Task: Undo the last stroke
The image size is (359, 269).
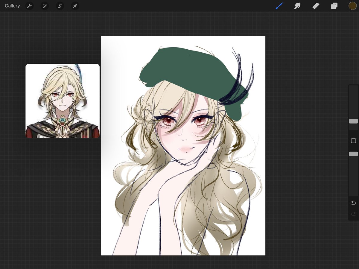Action: tap(353, 203)
